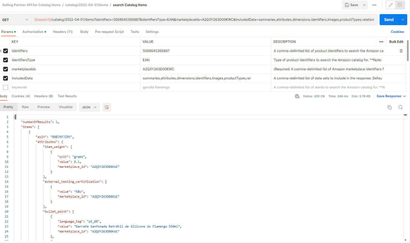
Task: Expand the Send button options arrow
Action: coord(403,20)
